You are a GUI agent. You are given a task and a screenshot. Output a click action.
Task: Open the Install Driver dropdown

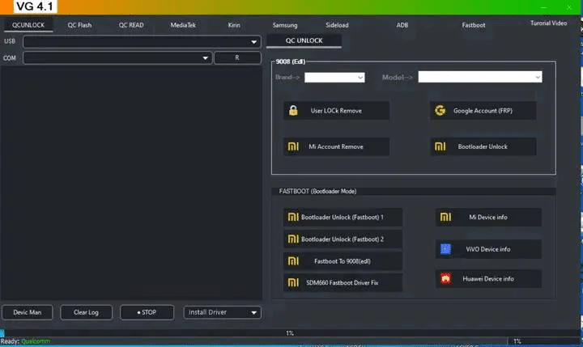coord(222,312)
